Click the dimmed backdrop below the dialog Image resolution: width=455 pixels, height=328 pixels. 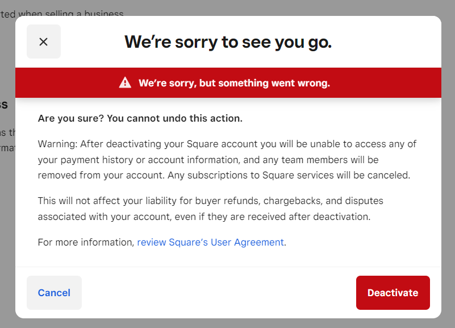227,323
